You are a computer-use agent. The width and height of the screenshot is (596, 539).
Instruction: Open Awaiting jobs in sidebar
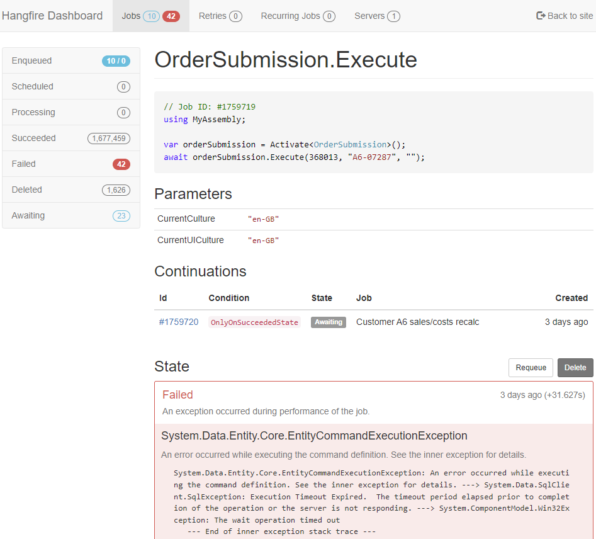[70, 216]
